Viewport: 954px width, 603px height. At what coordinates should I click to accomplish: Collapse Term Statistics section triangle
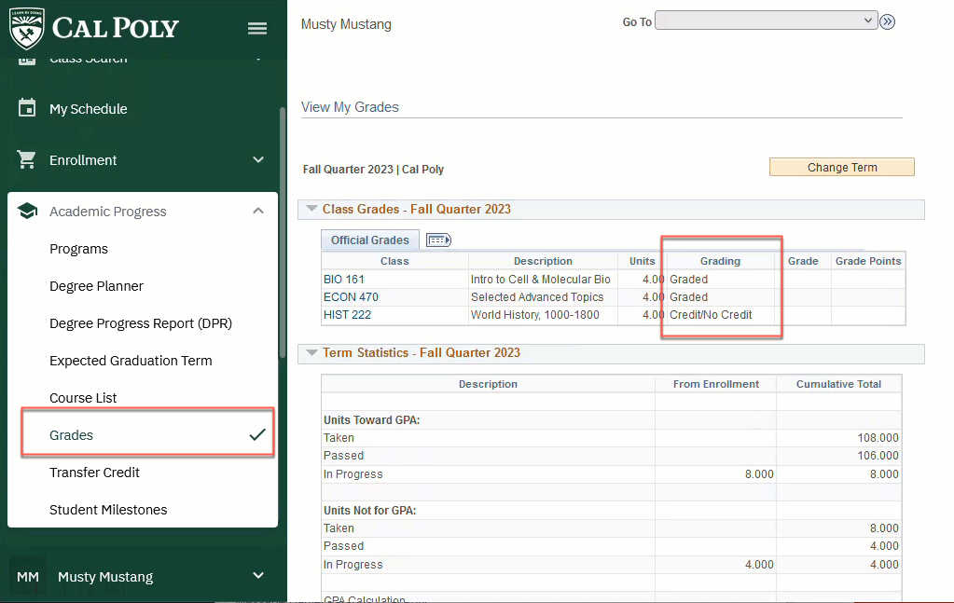[x=311, y=353]
